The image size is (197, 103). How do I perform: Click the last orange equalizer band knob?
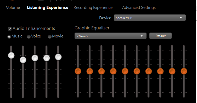[x=184, y=71]
